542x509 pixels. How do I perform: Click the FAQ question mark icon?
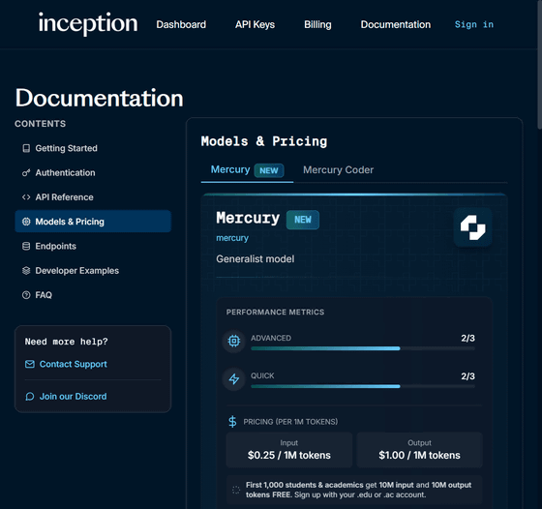[x=26, y=295]
